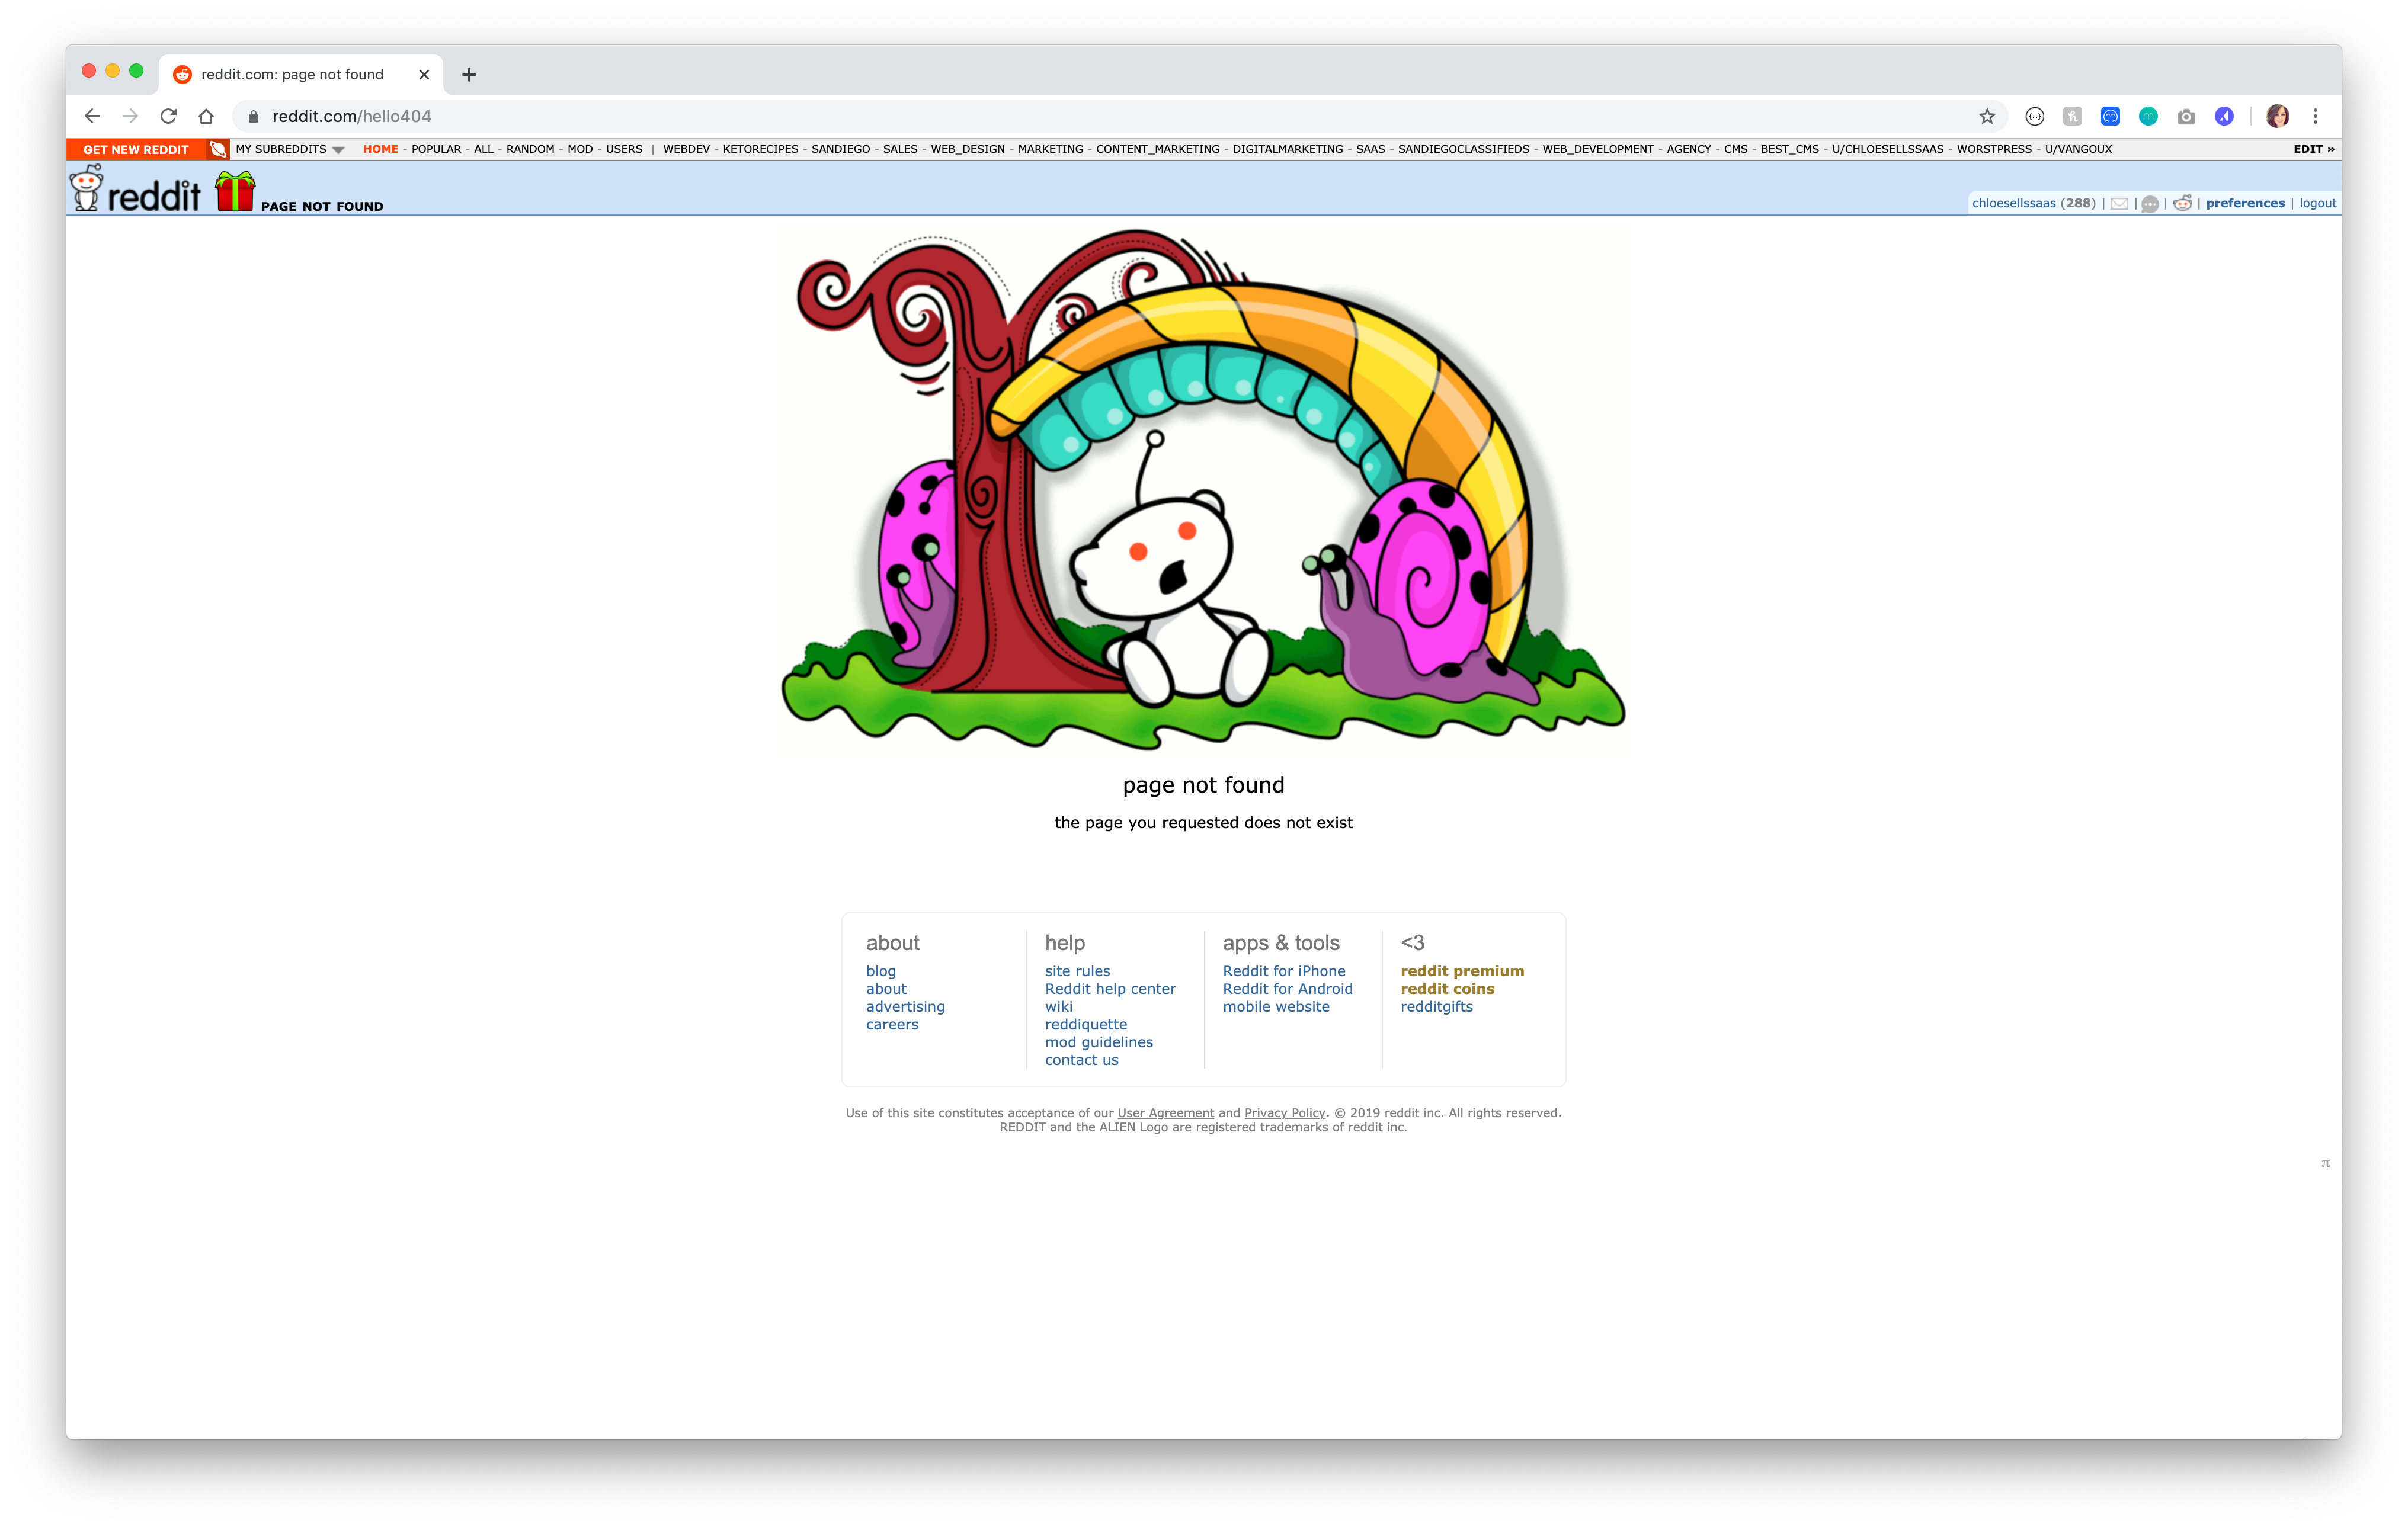Open POPULAR in subreddit bar
2408x1527 pixels.
[x=436, y=149]
